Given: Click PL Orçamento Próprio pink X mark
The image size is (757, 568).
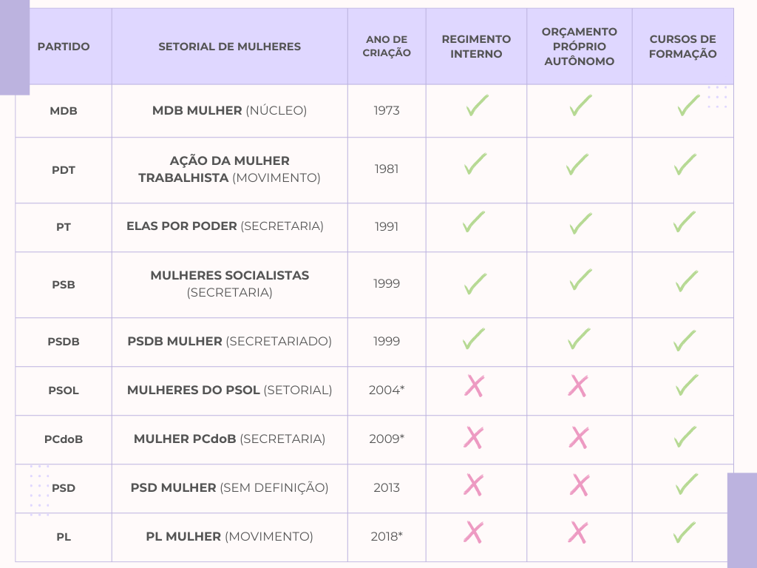Looking at the screenshot, I should (578, 532).
